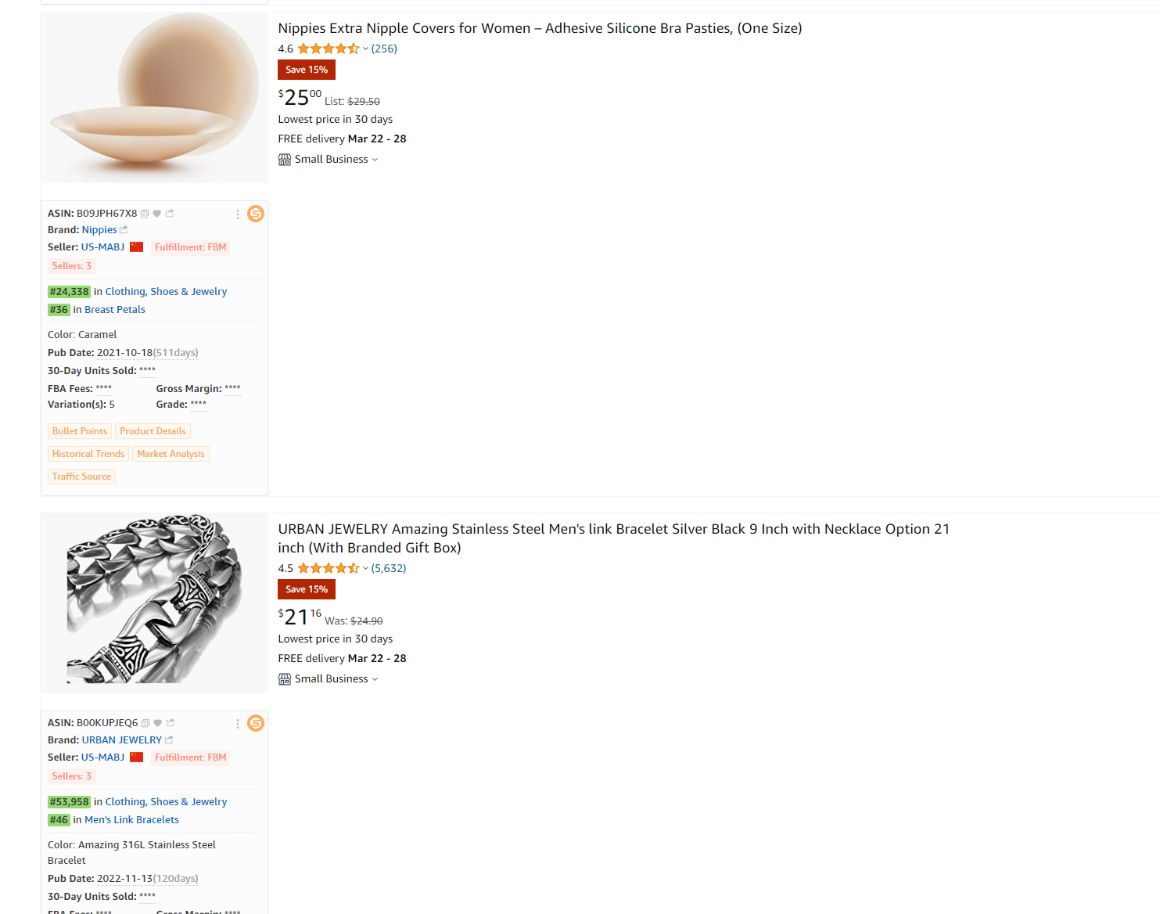Click the silver link bracelet product thumbnail
1160x914 pixels.
[x=154, y=601]
